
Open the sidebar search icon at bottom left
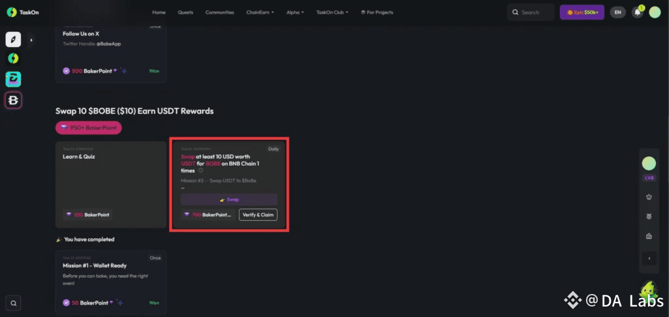click(x=13, y=303)
